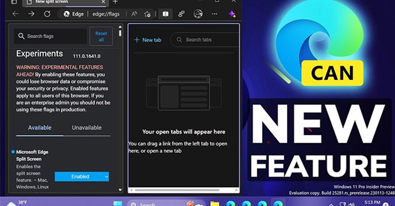
Task: Click the magnifier icon in Search tabs
Action: [179, 40]
